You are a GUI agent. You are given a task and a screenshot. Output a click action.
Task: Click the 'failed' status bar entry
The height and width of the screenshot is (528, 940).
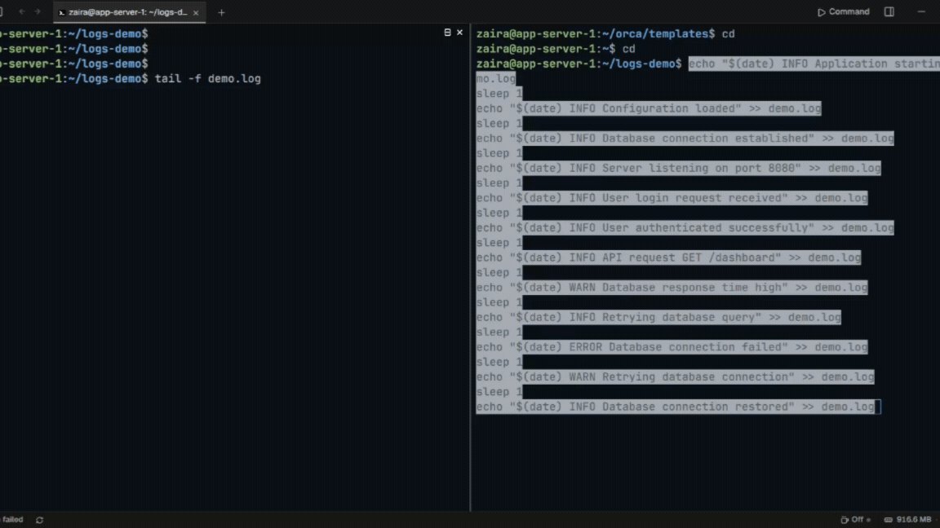coord(12,520)
